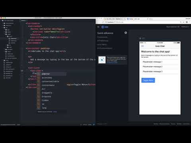Choose id from autocomplete list
The image size is (191, 143).
click(x=52, y=104)
